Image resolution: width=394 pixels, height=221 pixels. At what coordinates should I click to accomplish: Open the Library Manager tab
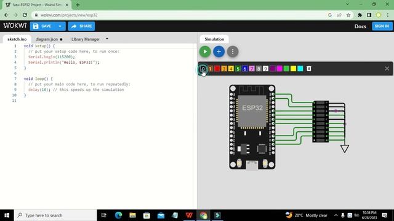point(86,39)
